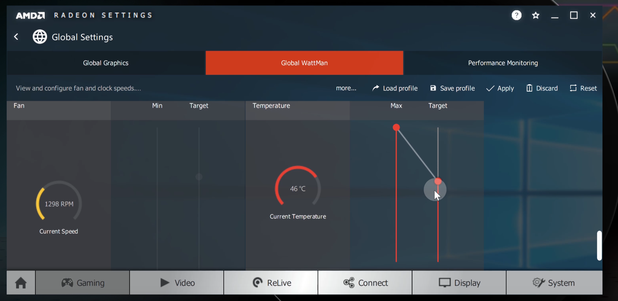Open the Display section
This screenshot has width=618, height=301.
point(459,282)
